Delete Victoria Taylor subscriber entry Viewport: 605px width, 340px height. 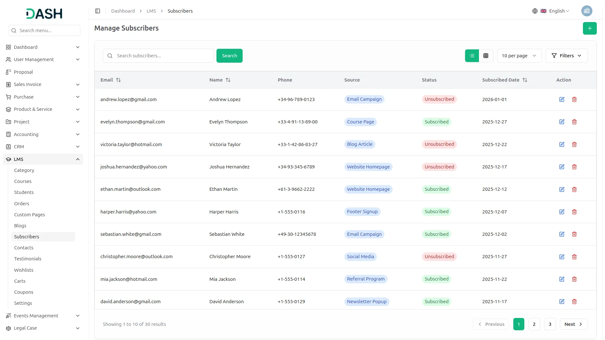coord(574,144)
